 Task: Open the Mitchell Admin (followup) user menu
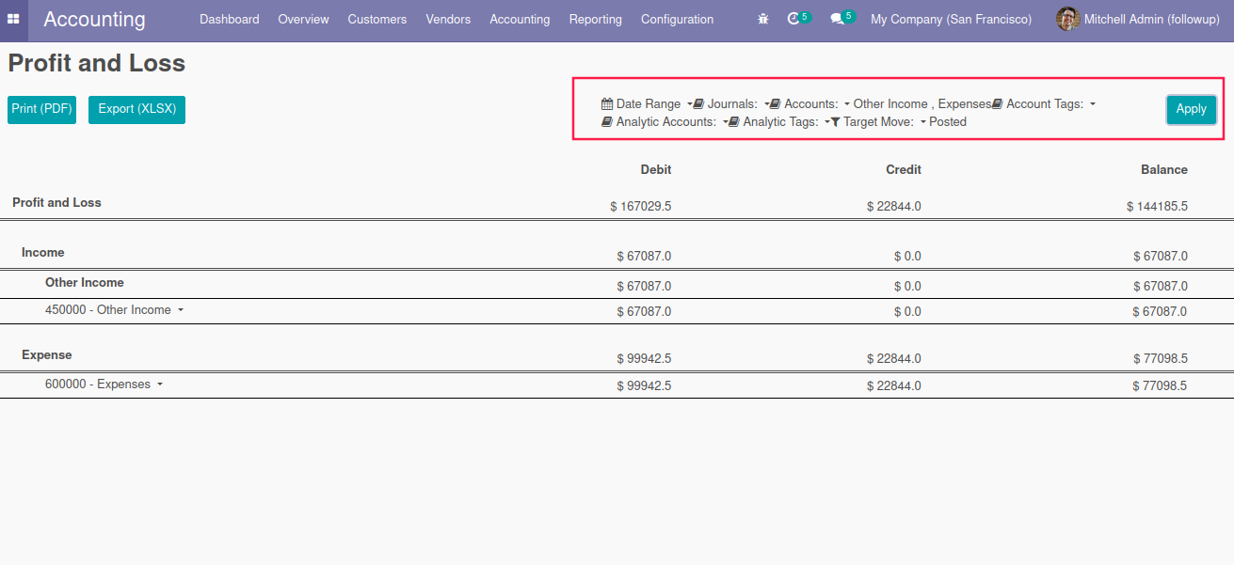1138,19
